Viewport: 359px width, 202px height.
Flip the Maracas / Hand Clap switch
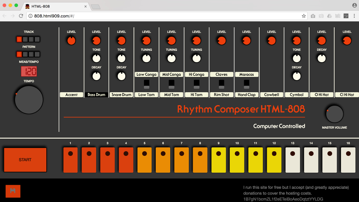click(247, 84)
